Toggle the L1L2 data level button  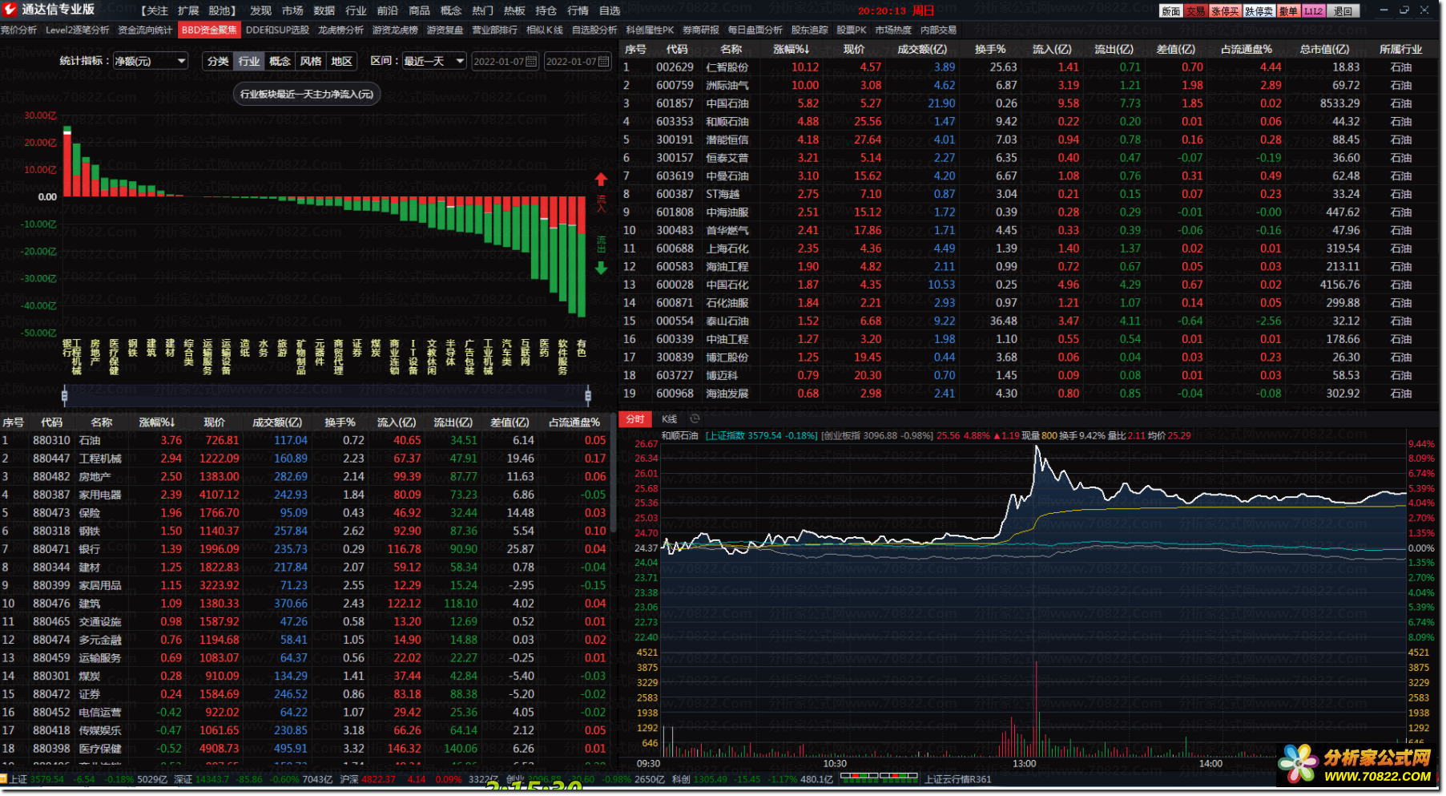1313,10
